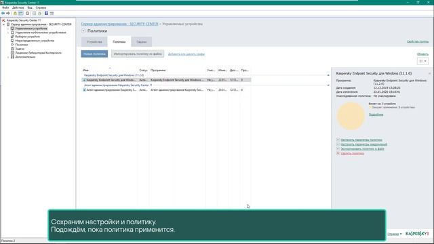Open the Справка dropdown at bottom right
Screen dimensions: 434x244
(395, 234)
